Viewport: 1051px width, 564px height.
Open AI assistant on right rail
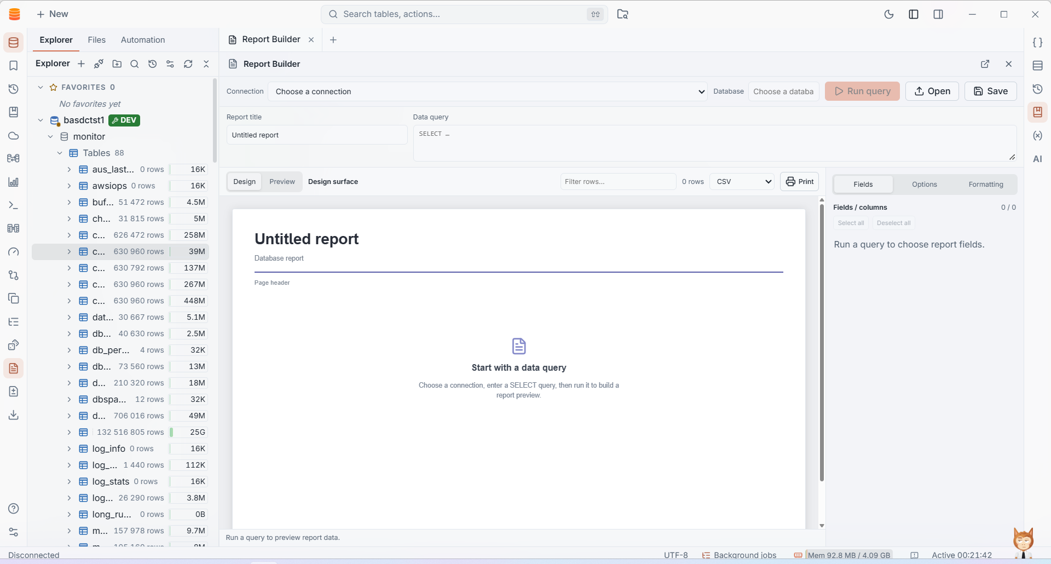(1037, 159)
